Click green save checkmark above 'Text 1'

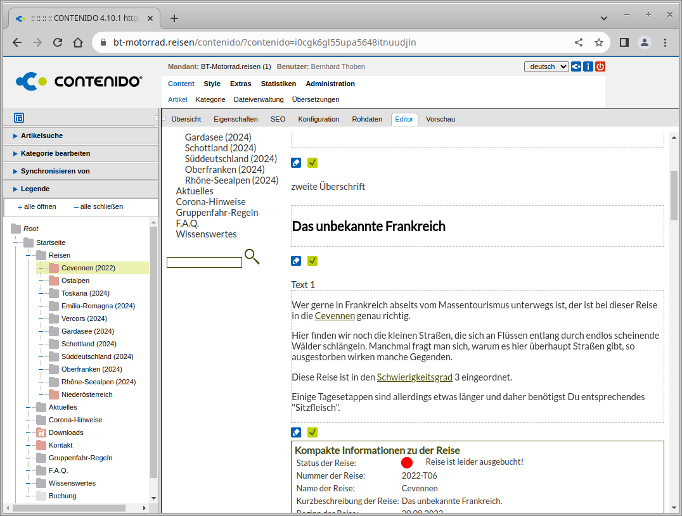[312, 261]
